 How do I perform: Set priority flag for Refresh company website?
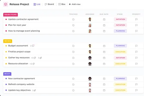136,84
